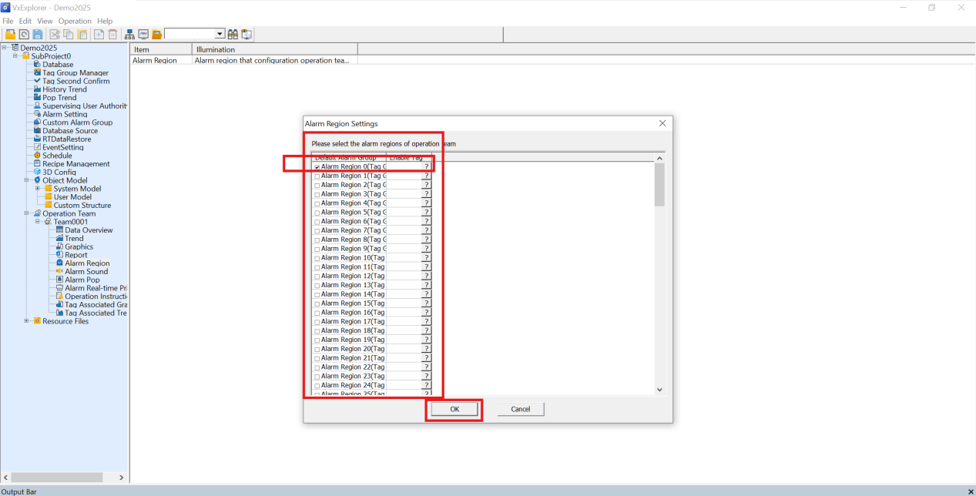Tick Alarm Region 5 checkbox

pyautogui.click(x=317, y=213)
